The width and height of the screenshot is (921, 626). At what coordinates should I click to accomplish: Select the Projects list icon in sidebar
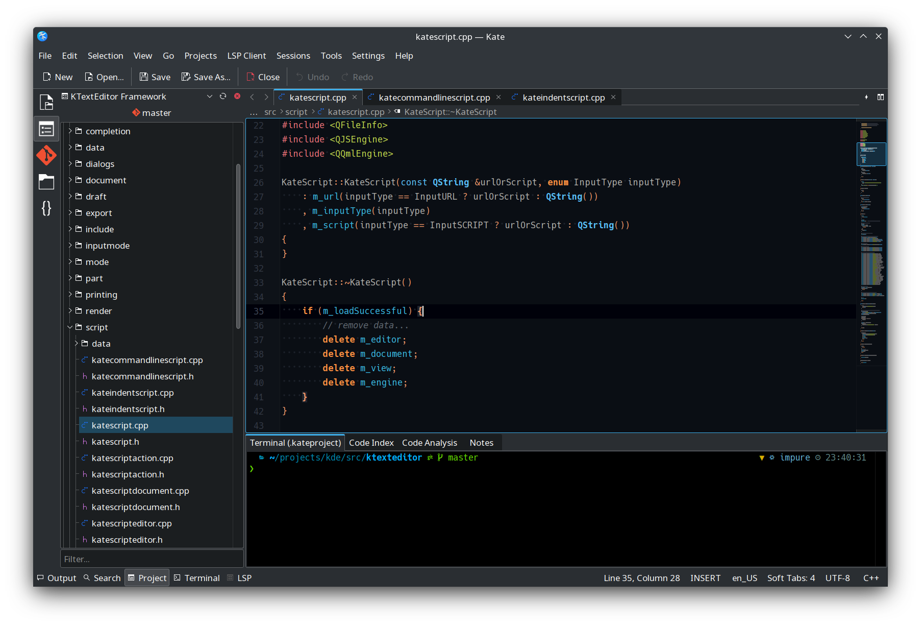coord(46,128)
